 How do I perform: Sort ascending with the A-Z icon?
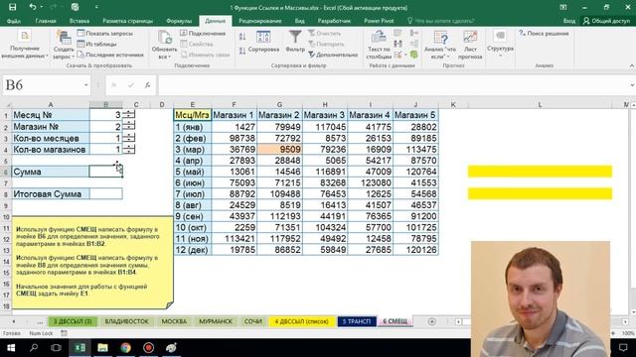pos(242,37)
